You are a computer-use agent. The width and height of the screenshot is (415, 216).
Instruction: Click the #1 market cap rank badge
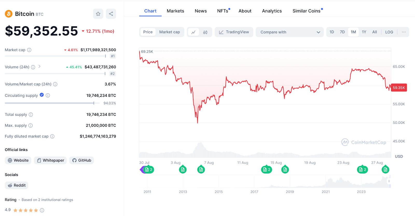pos(113,56)
